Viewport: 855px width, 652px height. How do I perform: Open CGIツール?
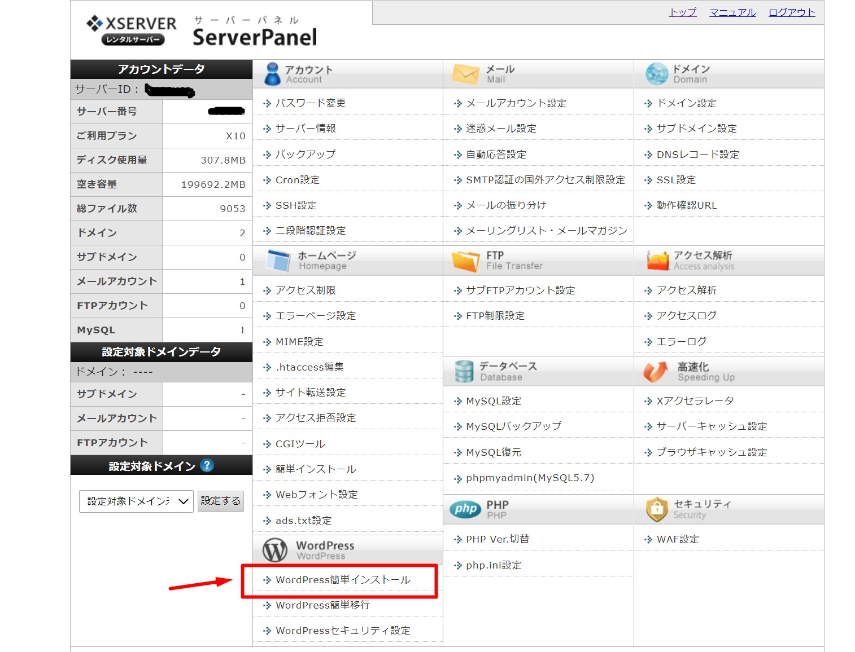coord(300,444)
